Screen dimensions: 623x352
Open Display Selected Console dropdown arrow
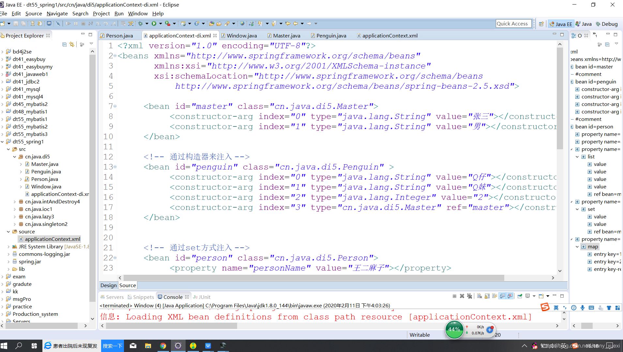[x=534, y=296]
